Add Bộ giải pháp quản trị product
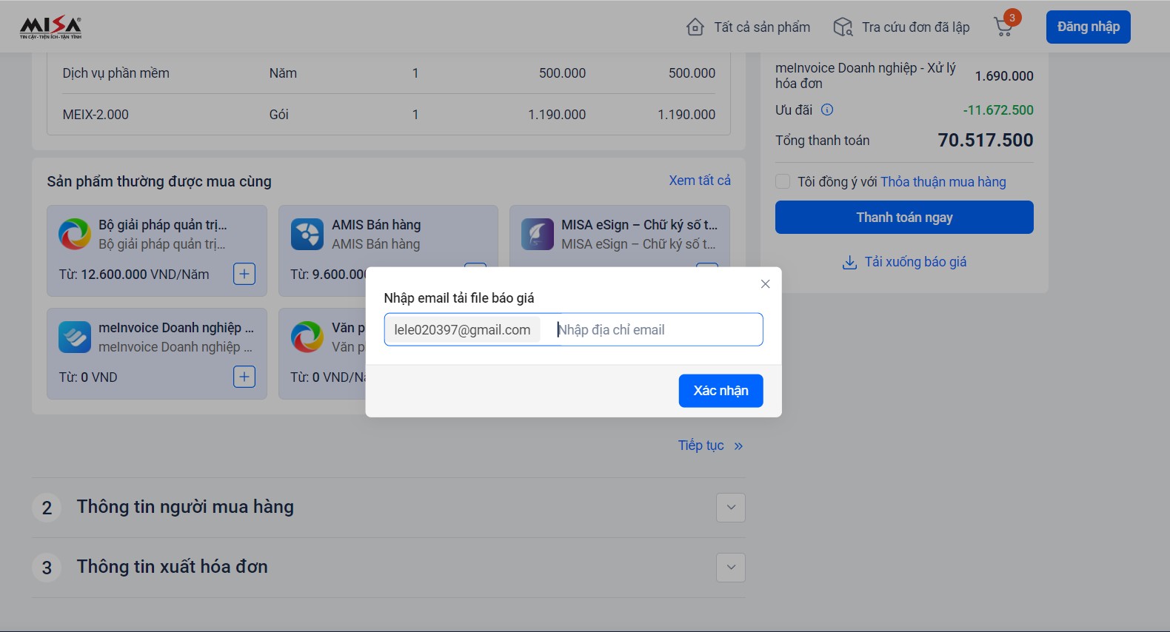This screenshot has height=632, width=1170. pyautogui.click(x=244, y=274)
